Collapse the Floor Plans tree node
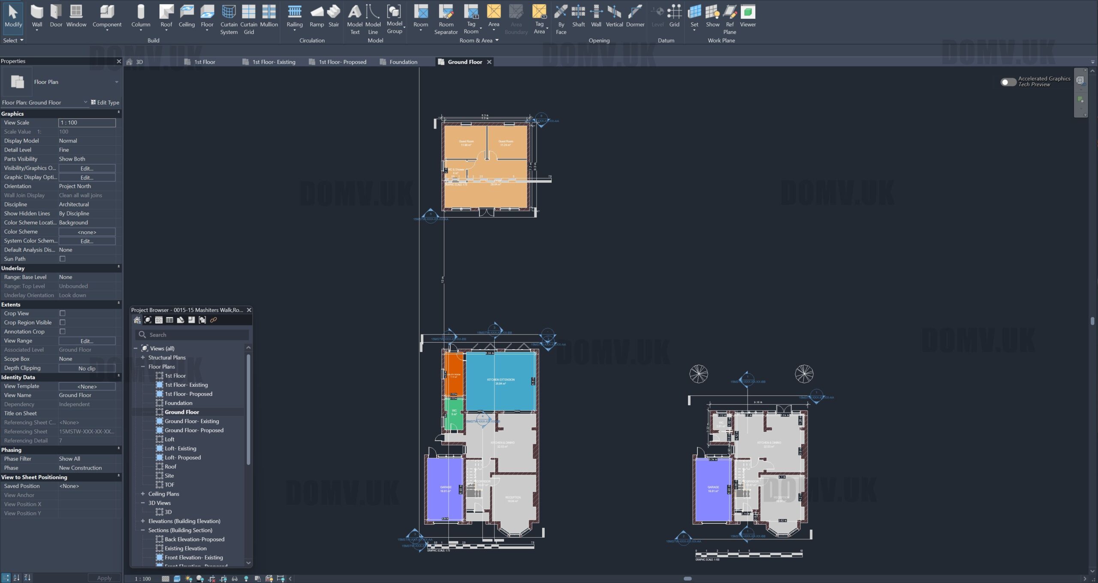 [x=143, y=367]
